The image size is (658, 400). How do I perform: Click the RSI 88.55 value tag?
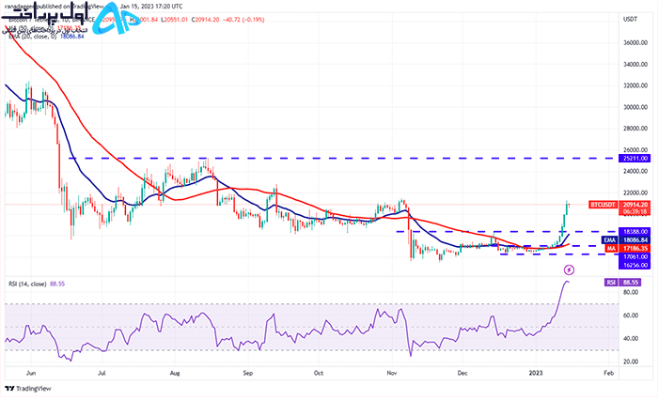pos(622,283)
